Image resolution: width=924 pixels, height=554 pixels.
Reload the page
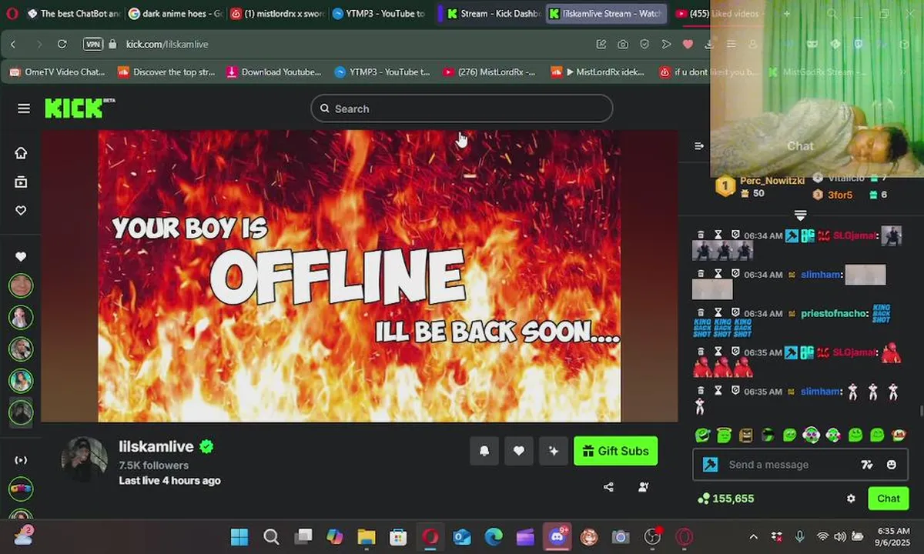[x=62, y=44]
